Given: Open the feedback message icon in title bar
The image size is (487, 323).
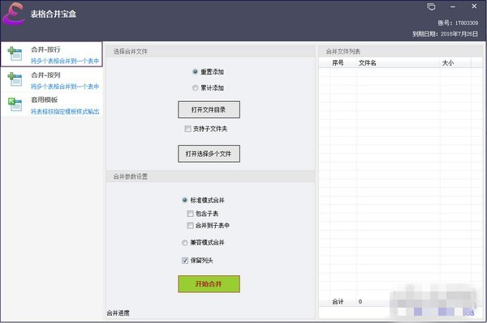Looking at the screenshot, I should 431,6.
